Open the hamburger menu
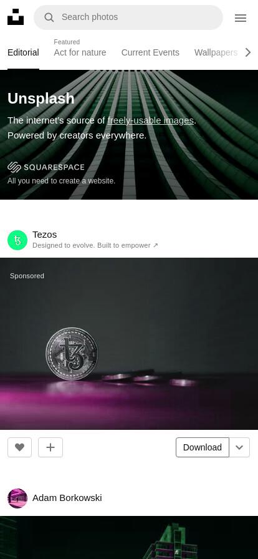The width and height of the screenshot is (258, 559). click(x=241, y=18)
